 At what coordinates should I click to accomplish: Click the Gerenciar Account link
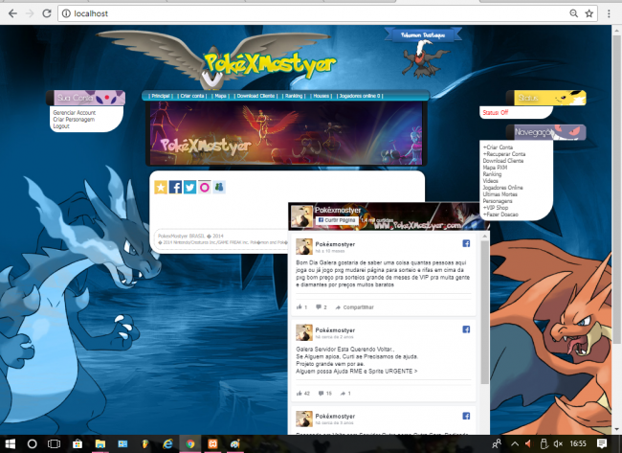(x=75, y=112)
